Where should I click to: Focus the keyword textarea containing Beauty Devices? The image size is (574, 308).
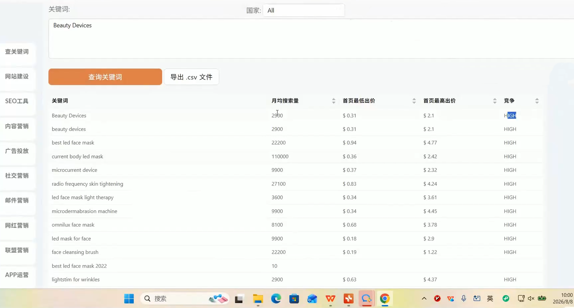(x=311, y=39)
